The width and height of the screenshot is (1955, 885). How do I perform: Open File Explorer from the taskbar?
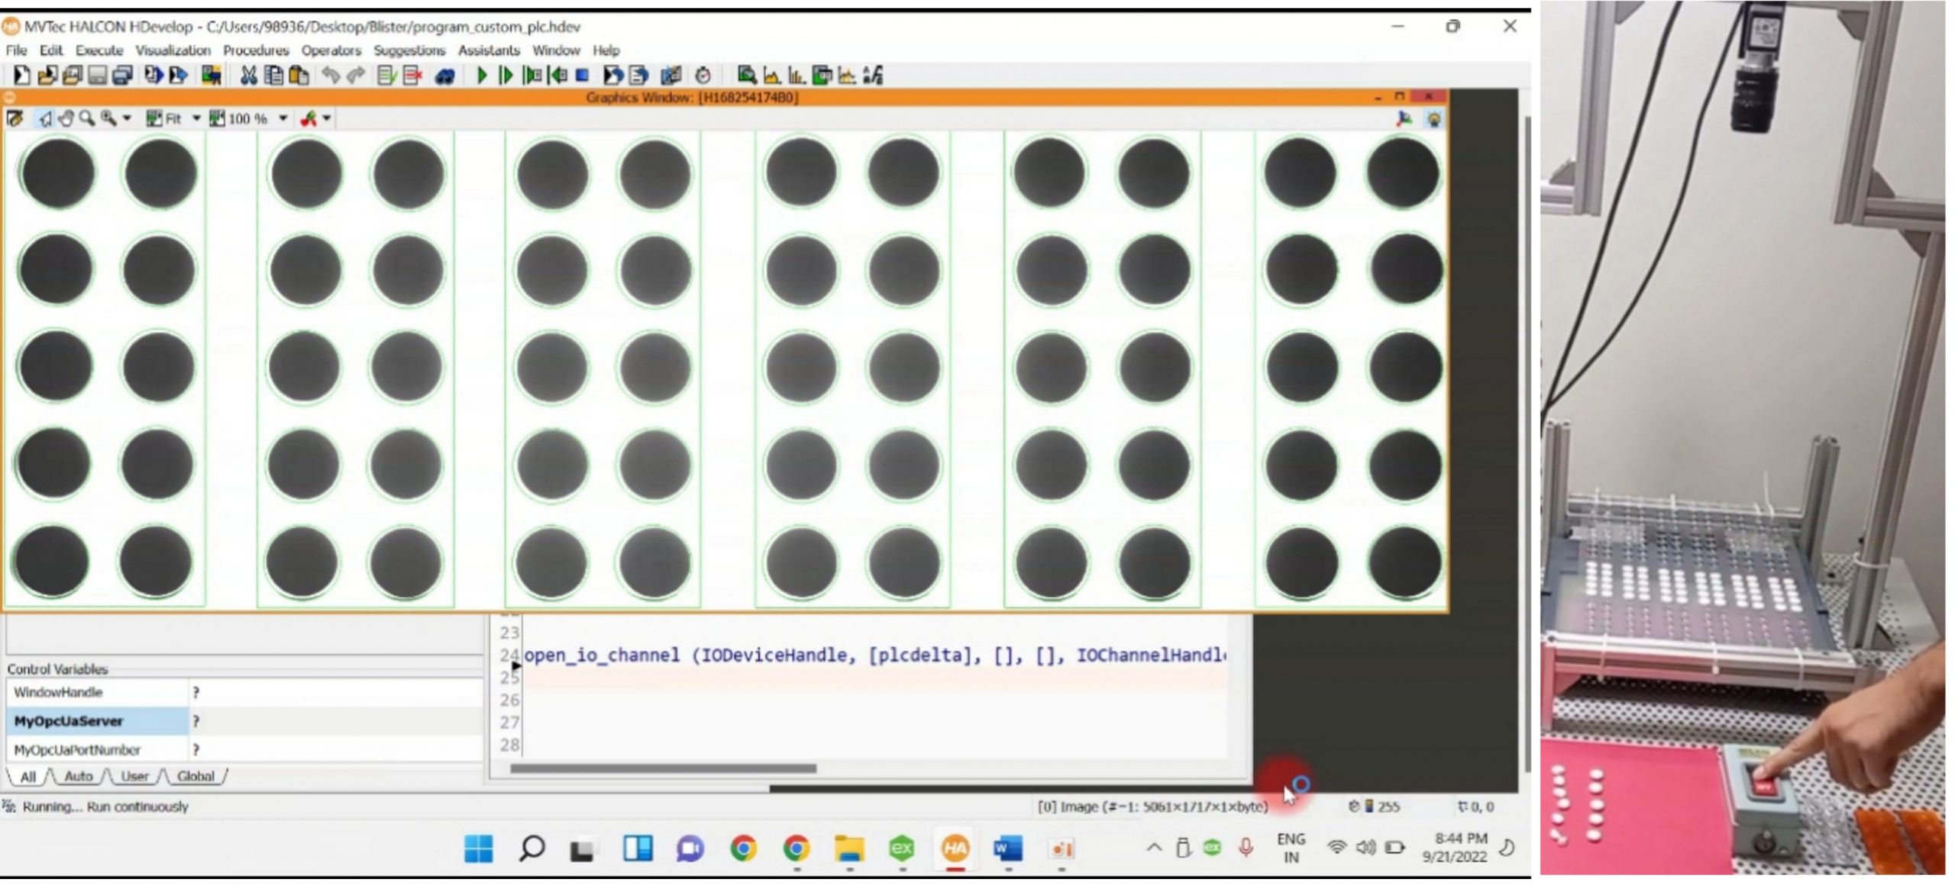point(848,848)
